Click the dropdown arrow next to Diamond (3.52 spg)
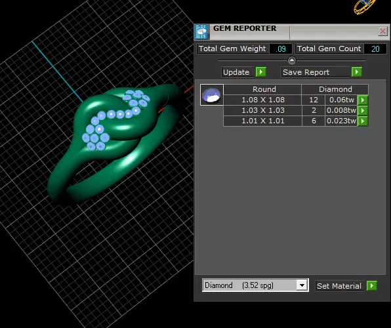The image size is (391, 328). tap(302, 285)
